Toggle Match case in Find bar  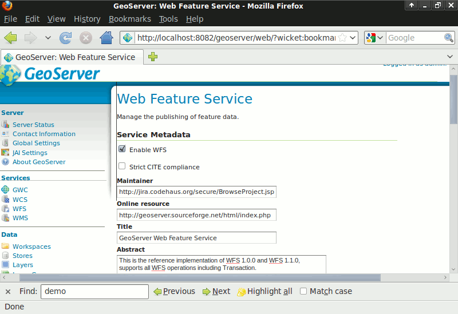point(303,291)
